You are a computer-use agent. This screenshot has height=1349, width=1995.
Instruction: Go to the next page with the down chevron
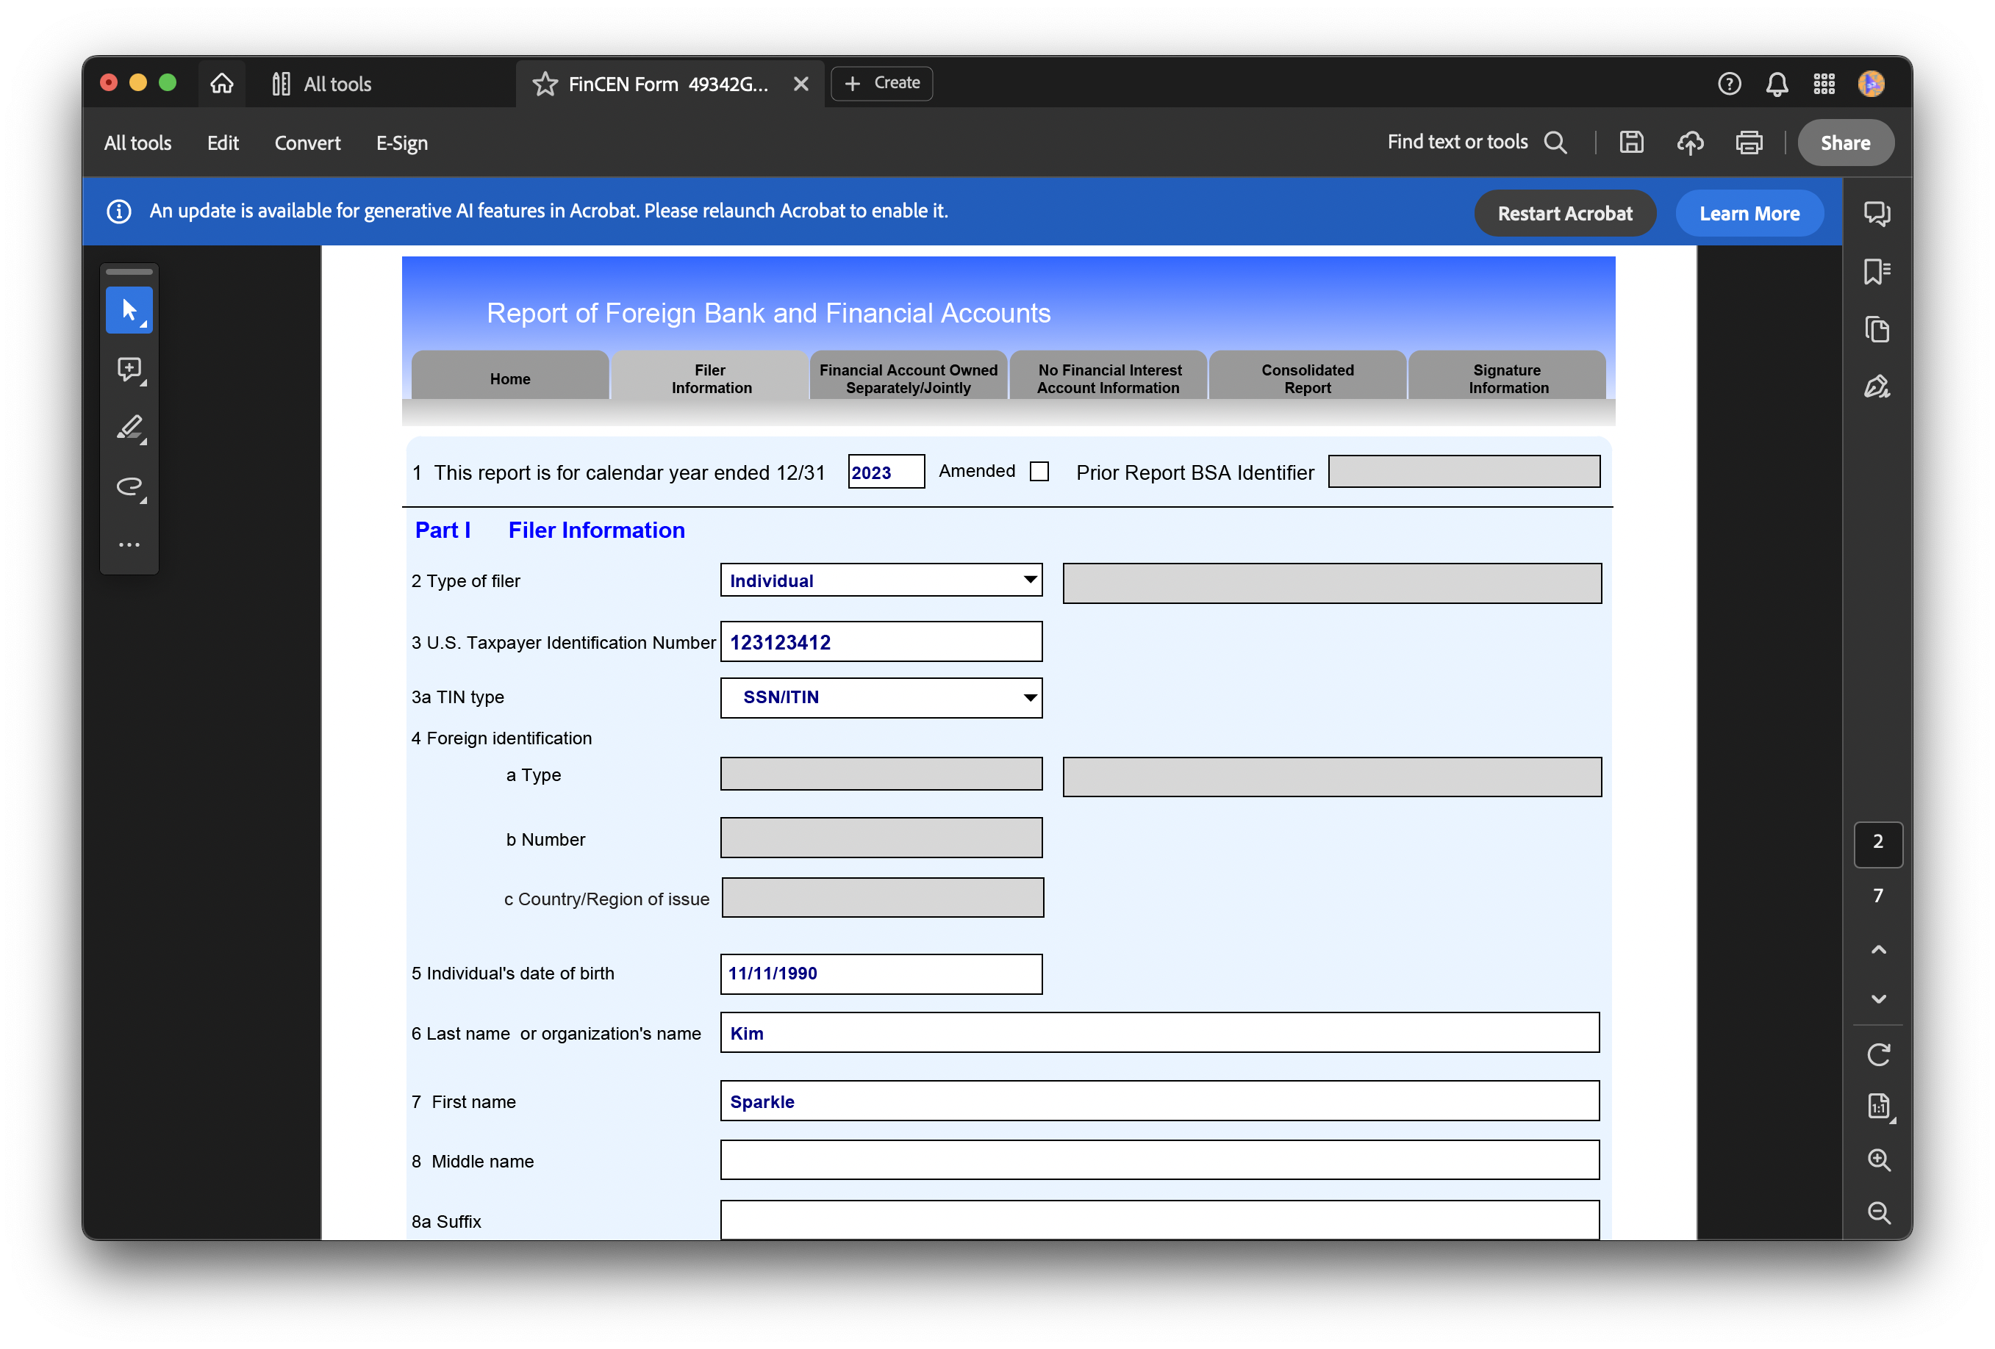click(x=1878, y=999)
